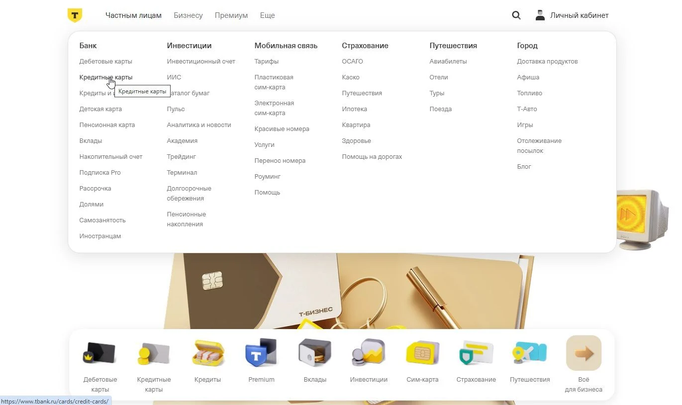Open the Премиум top menu item
The image size is (682, 405).
tap(231, 15)
